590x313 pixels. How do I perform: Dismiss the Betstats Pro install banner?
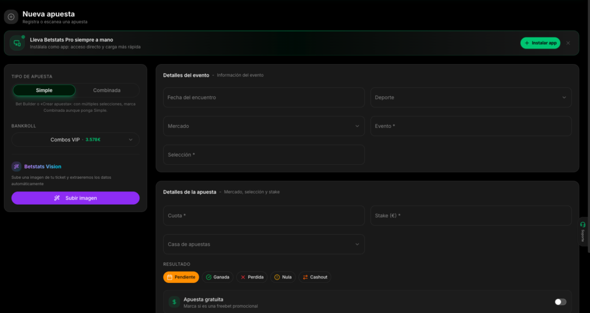coord(568,43)
